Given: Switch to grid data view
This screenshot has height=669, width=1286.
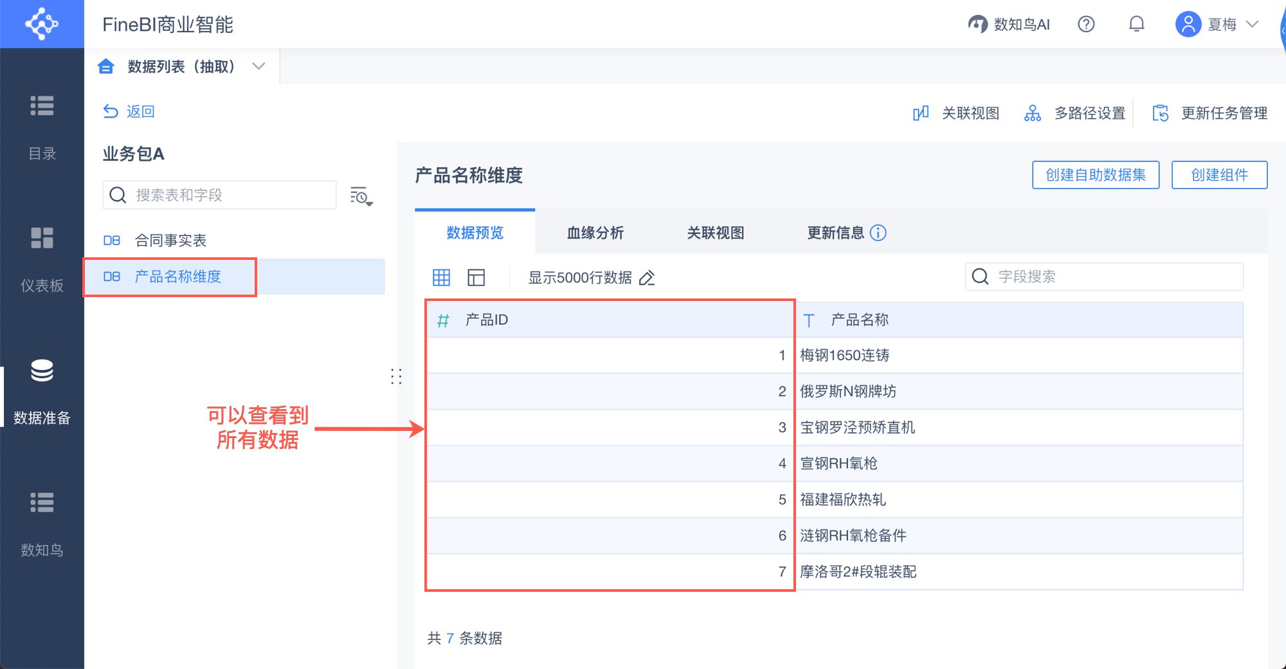Looking at the screenshot, I should [441, 278].
